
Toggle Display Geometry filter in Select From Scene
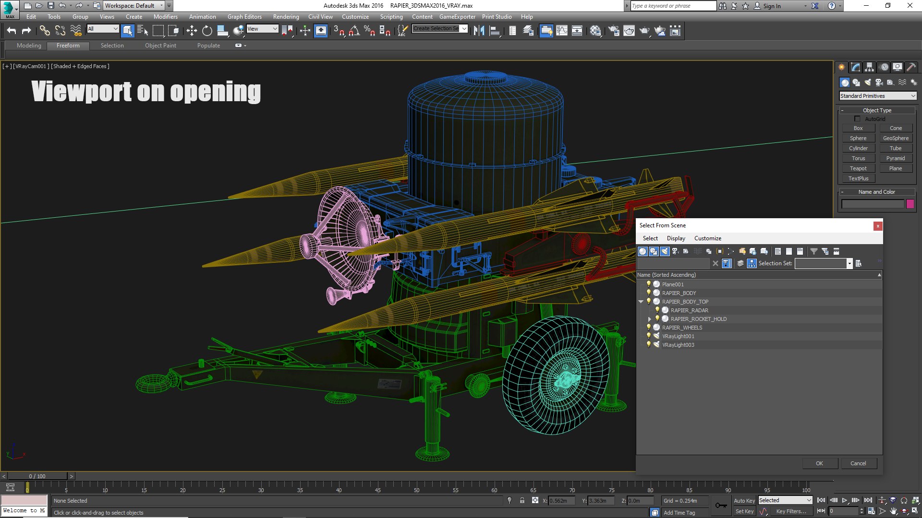click(643, 251)
